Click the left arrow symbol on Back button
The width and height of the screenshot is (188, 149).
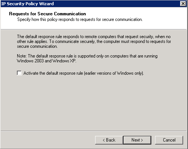pyautogui.click(x=104, y=140)
